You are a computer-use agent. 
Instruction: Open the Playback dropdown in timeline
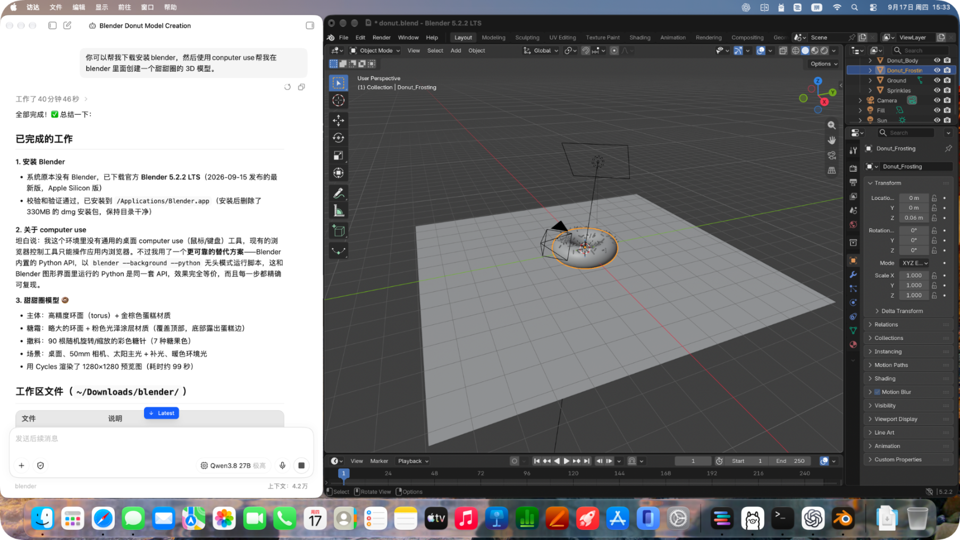click(414, 461)
